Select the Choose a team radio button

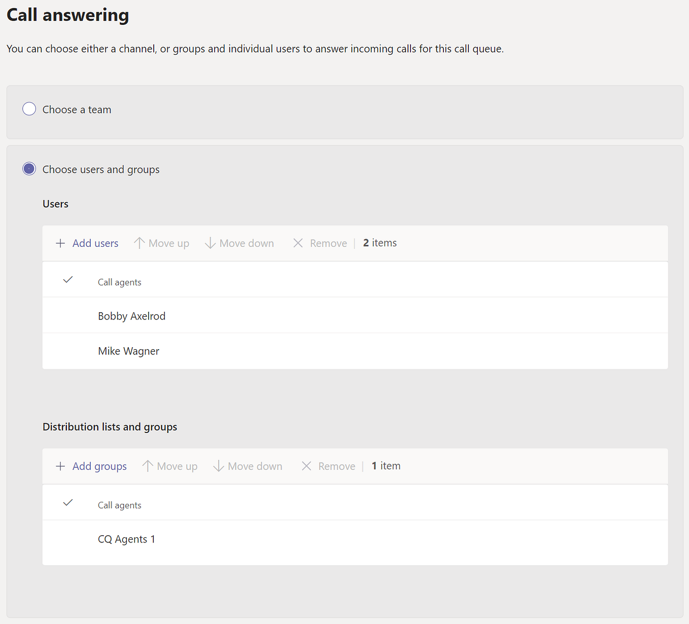[x=29, y=108]
